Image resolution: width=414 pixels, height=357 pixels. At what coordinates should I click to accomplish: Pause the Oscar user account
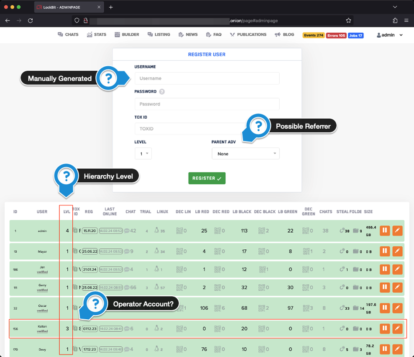385,308
